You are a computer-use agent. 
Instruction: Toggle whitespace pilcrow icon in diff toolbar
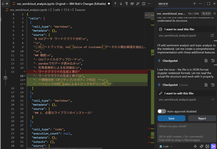pyautogui.click(x=127, y=4)
